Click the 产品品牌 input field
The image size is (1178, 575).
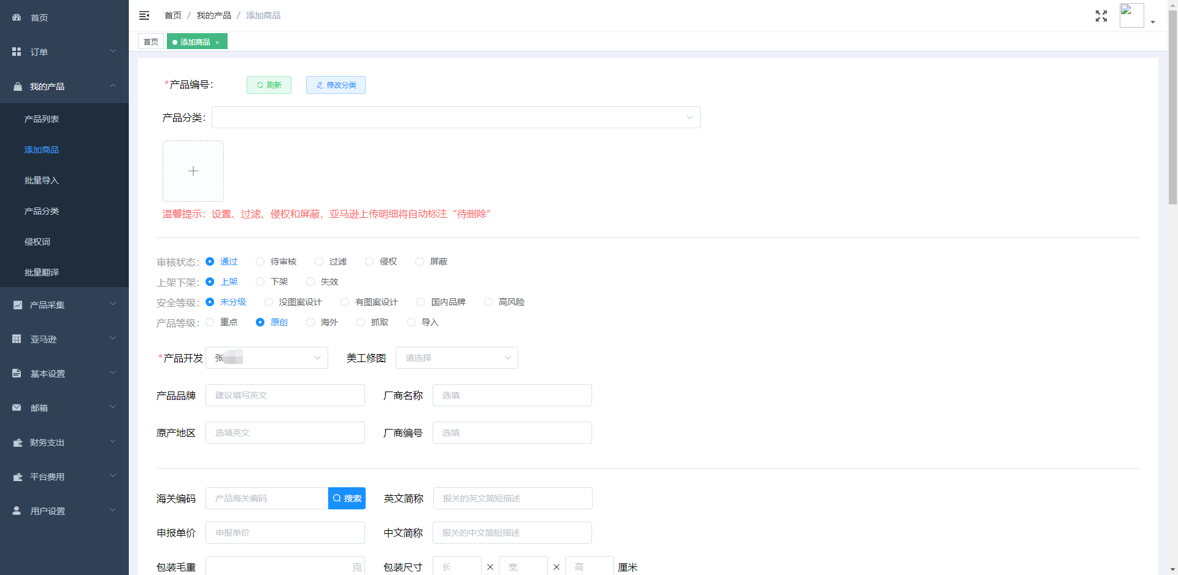click(285, 396)
